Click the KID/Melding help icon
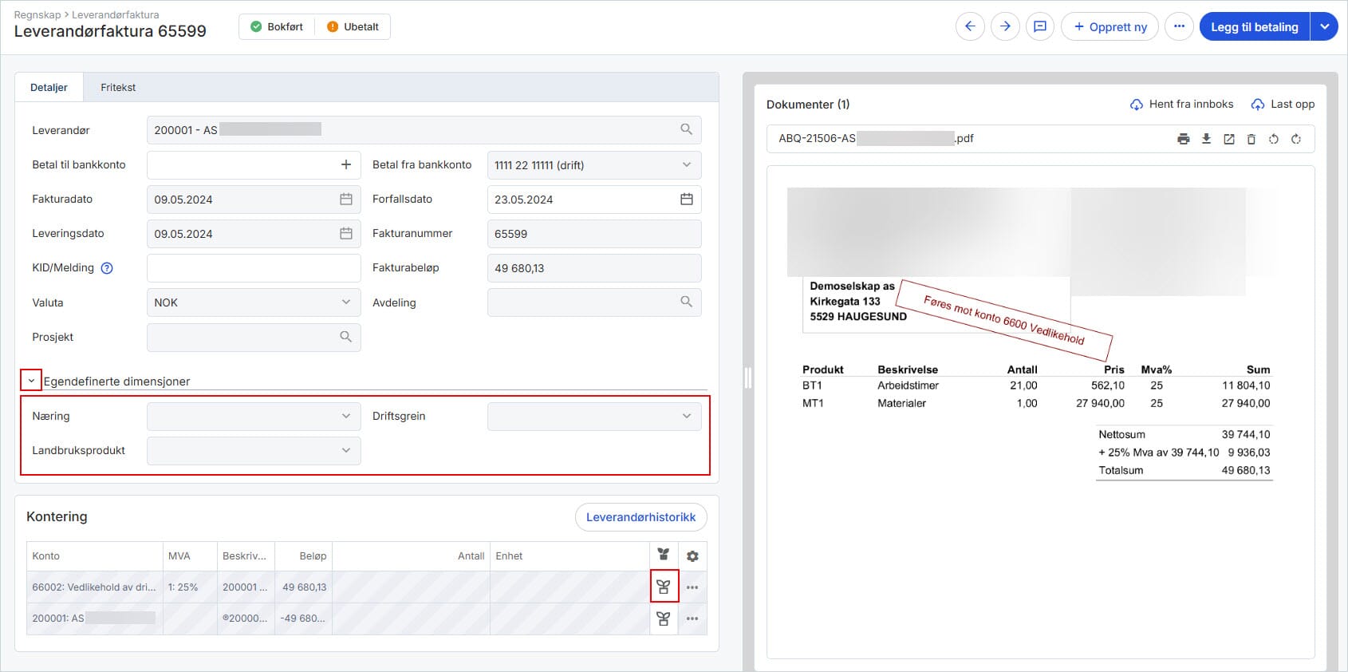The image size is (1348, 672). (107, 268)
